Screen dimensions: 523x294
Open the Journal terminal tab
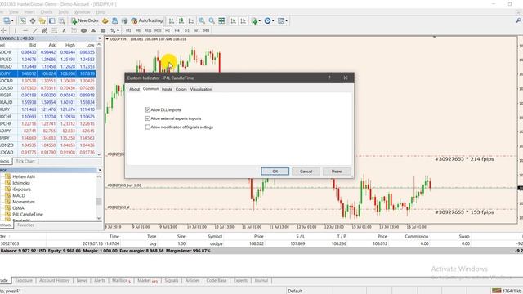click(261, 281)
